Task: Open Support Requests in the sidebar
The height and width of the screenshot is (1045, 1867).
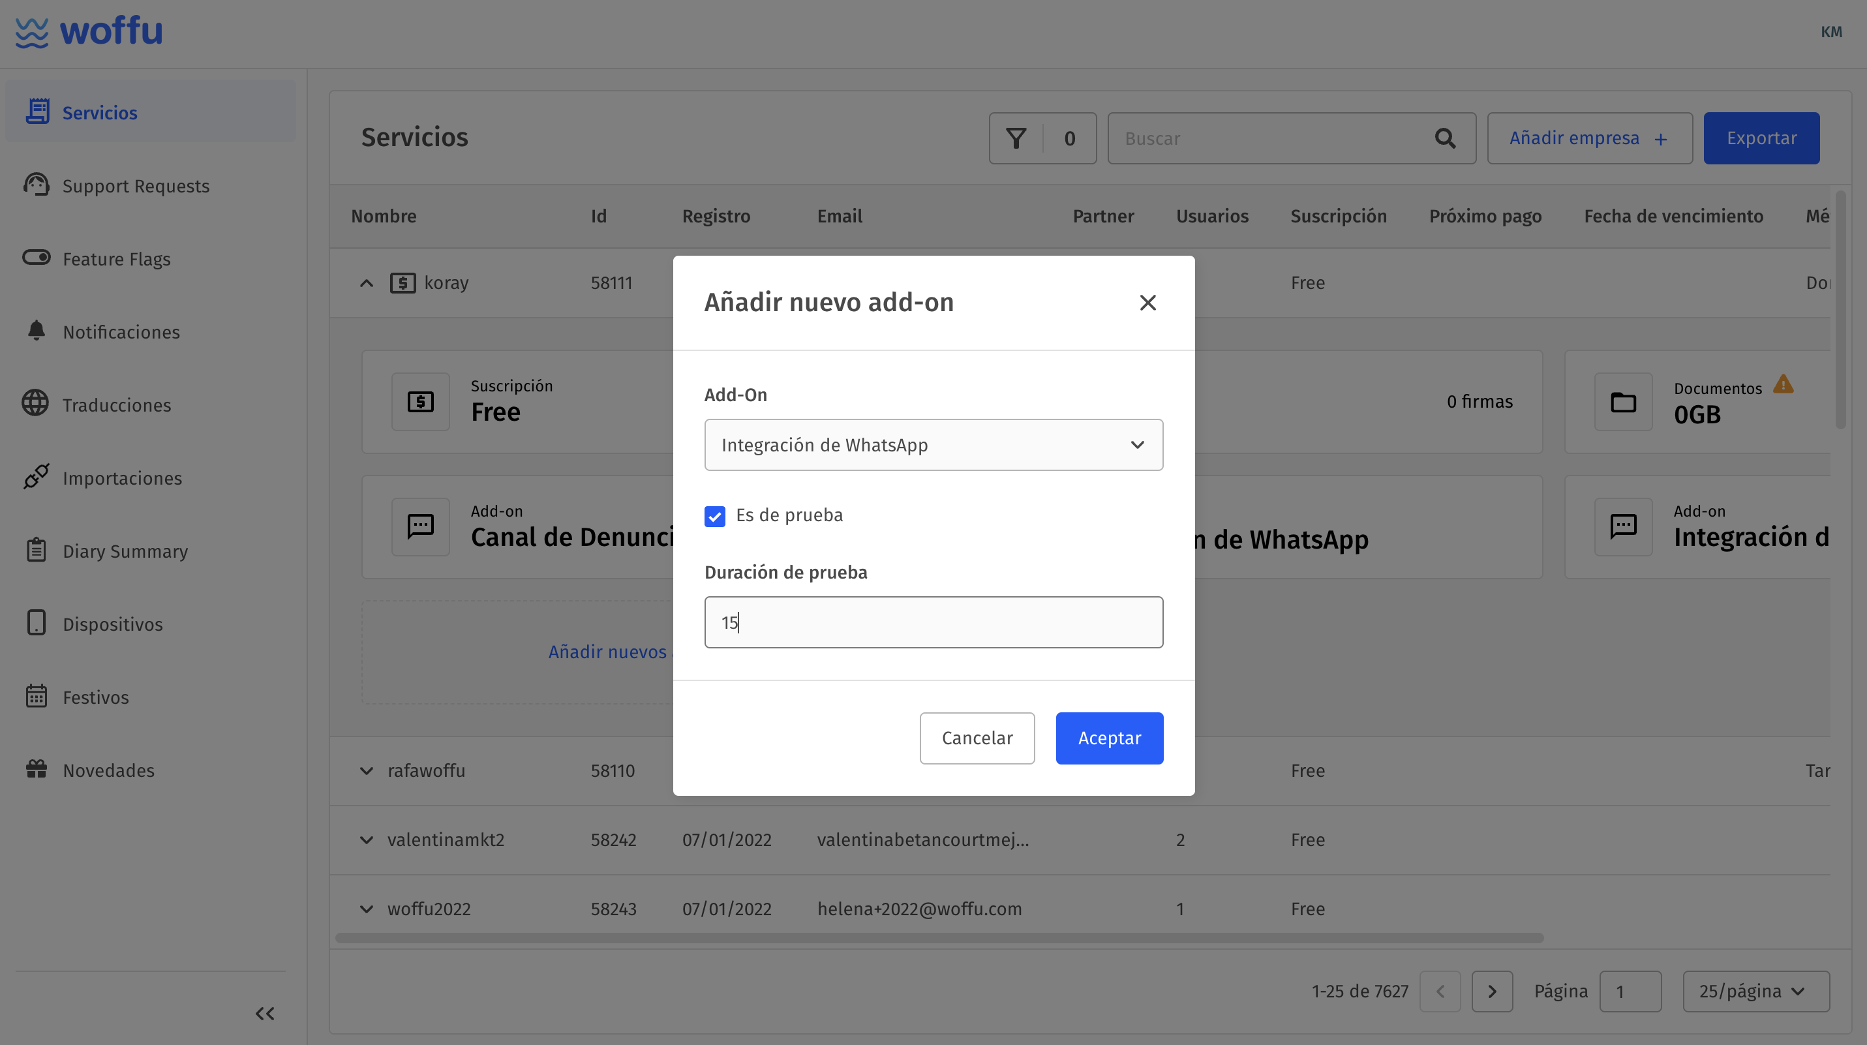Action: (x=136, y=185)
